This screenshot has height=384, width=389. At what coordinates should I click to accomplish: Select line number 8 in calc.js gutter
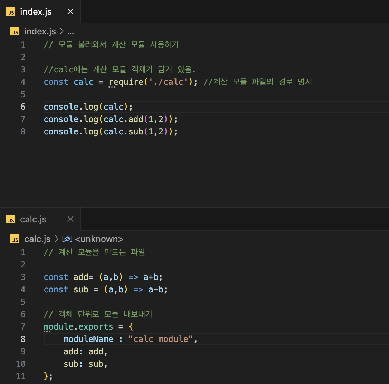(23, 339)
